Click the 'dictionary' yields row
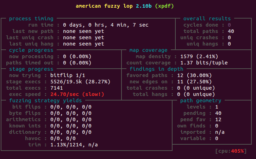 (x=50, y=132)
